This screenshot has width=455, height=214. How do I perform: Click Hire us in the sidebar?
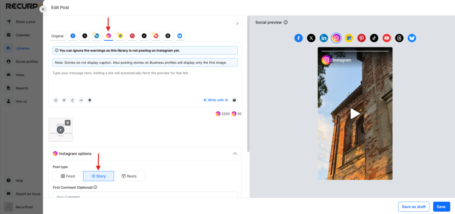coord(21,101)
